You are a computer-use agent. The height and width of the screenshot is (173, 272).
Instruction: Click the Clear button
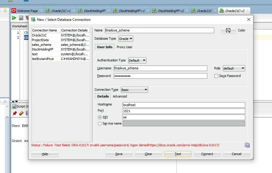point(148,154)
